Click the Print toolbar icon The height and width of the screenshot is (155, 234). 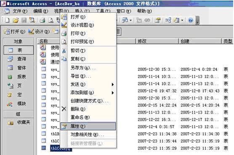(43, 20)
